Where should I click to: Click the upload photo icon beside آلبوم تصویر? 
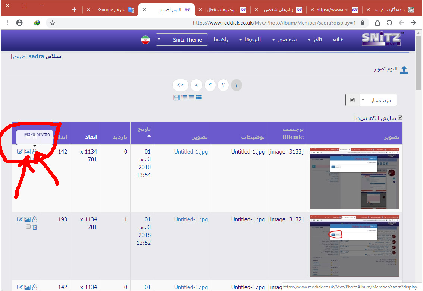tap(404, 70)
